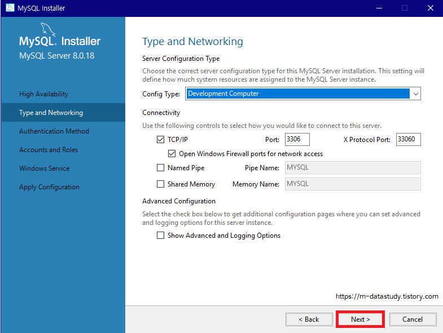Click the Type and Networking heading
This screenshot has width=443, height=333.
(192, 42)
